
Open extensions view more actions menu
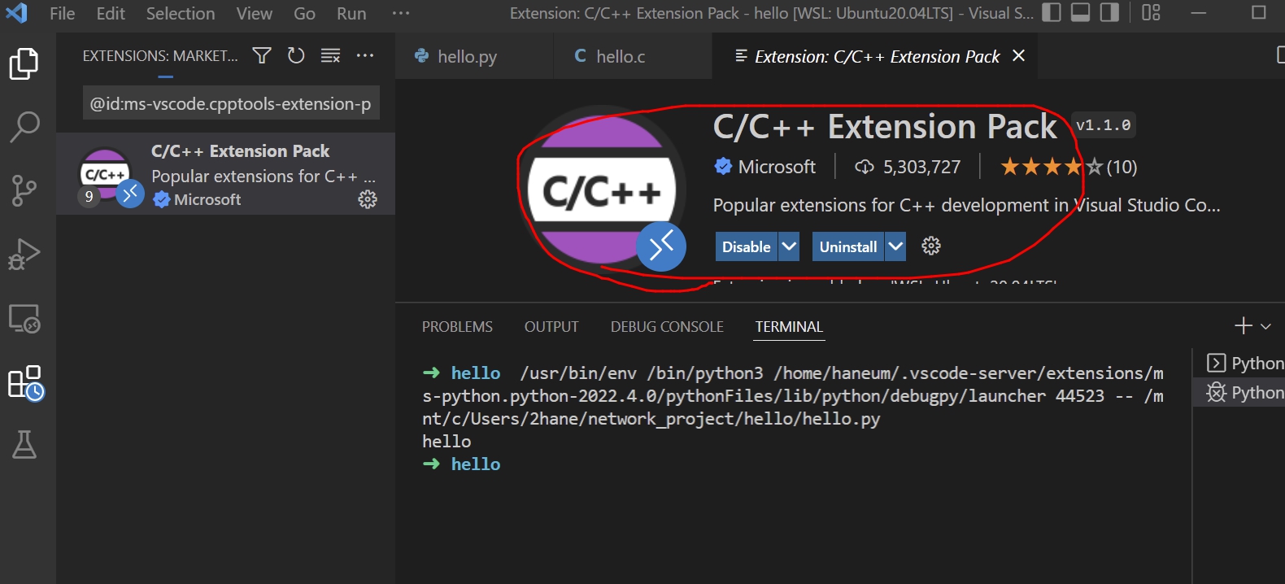click(365, 55)
